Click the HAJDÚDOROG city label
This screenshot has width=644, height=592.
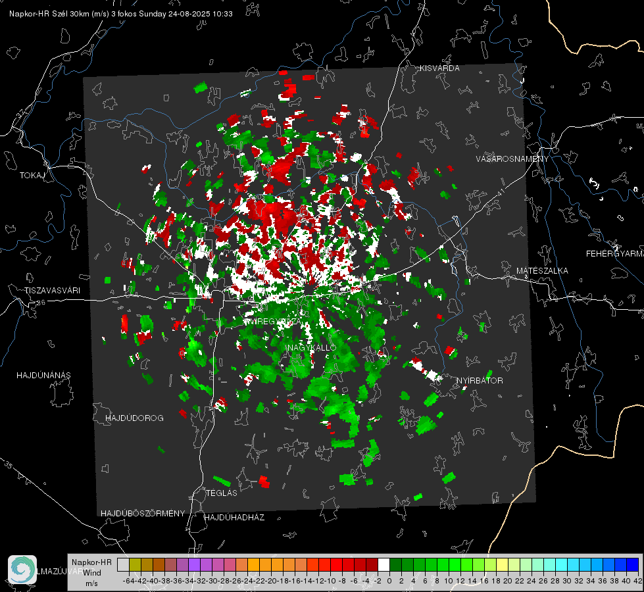click(134, 418)
